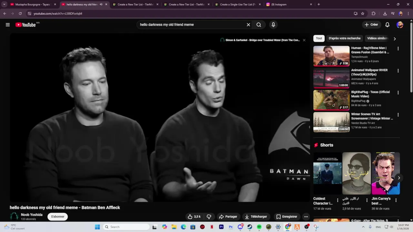
Task: Switch to the Instagram tab
Action: tap(289, 5)
